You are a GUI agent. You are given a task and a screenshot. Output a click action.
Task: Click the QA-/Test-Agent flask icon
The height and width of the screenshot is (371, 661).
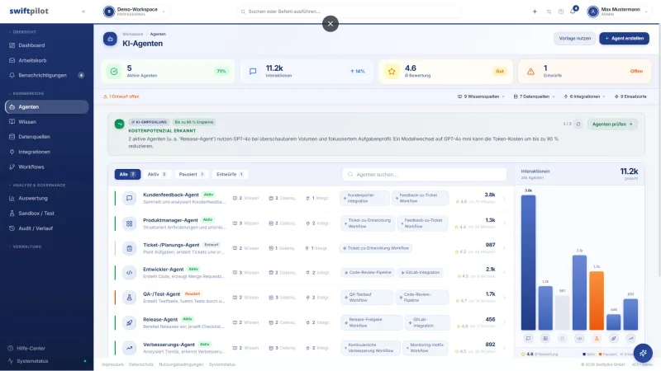[x=130, y=298]
